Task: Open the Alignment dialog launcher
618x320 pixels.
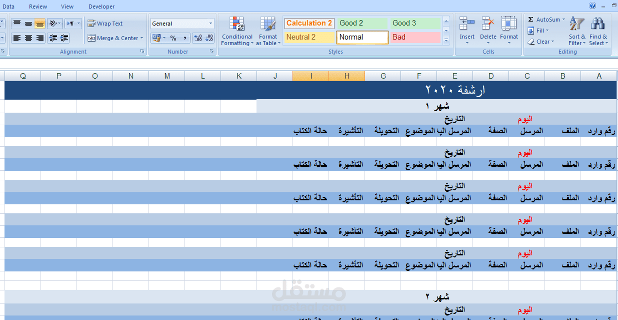Action: pyautogui.click(x=142, y=52)
